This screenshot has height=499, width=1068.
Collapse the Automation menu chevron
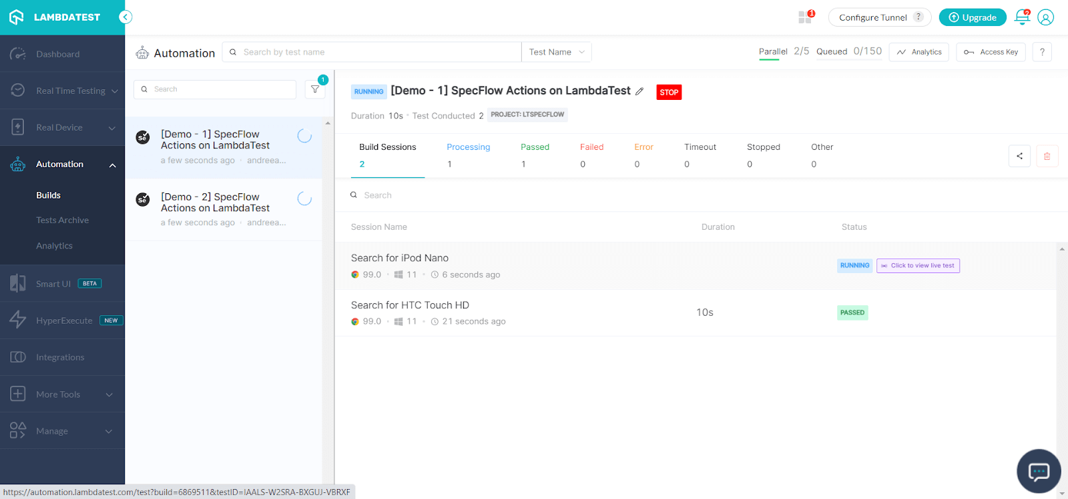(112, 165)
